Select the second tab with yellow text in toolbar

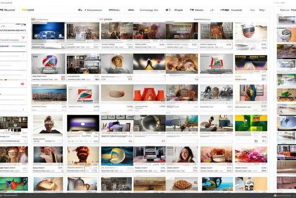click(x=31, y=10)
